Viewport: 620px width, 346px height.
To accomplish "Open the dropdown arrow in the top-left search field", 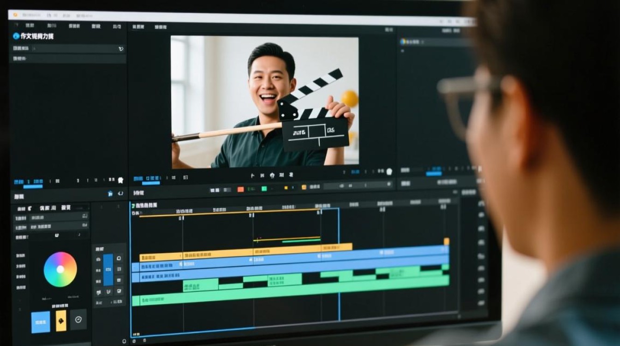I will [121, 48].
